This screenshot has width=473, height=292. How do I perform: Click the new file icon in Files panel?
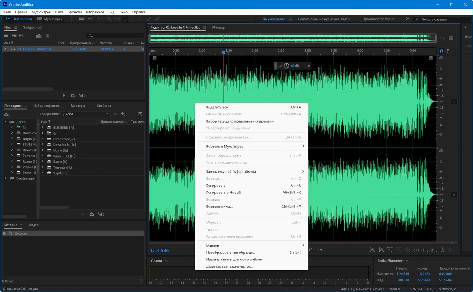(x=22, y=36)
